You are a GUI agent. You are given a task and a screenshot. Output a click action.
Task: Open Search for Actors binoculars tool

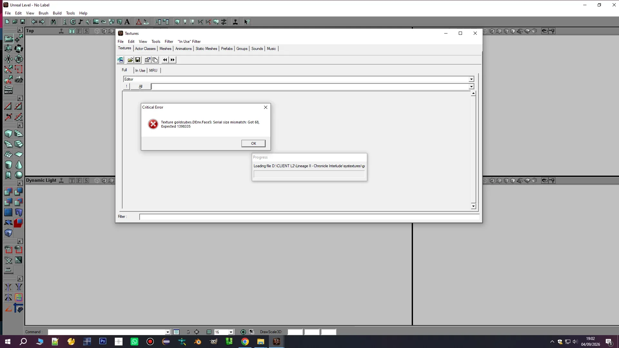(x=53, y=22)
